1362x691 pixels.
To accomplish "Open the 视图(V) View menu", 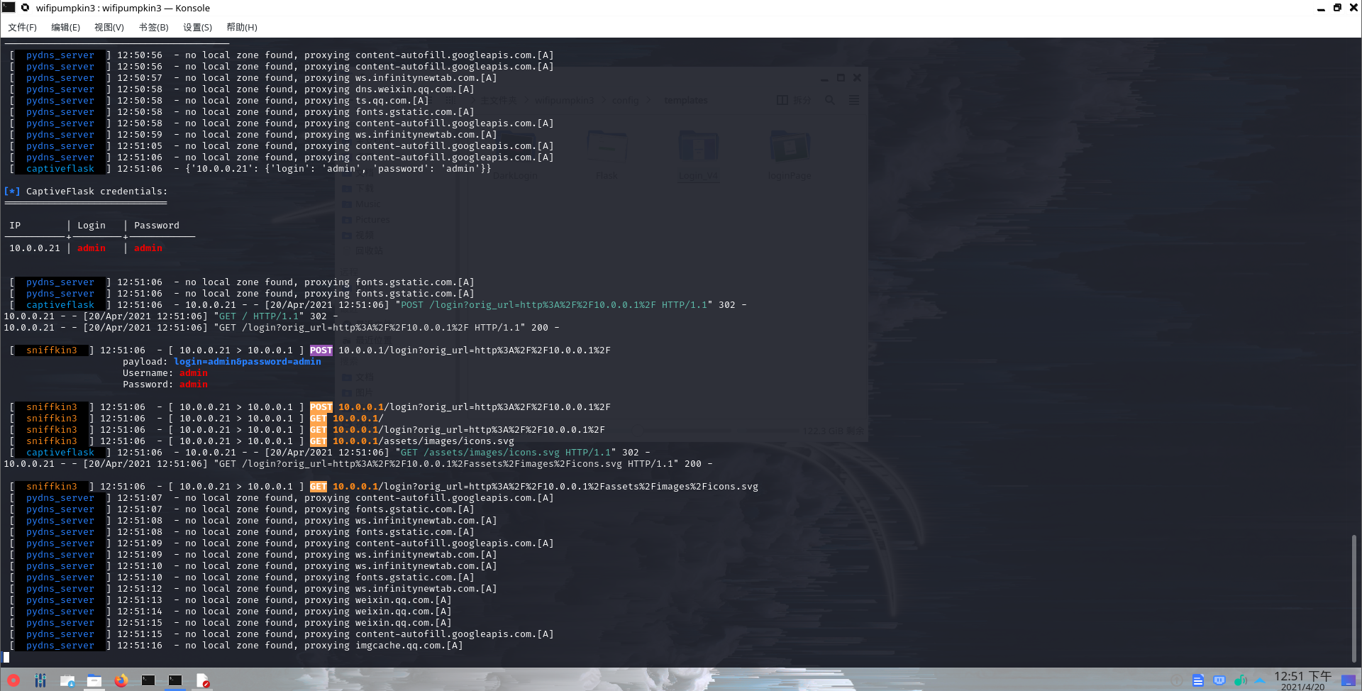I will pos(109,27).
